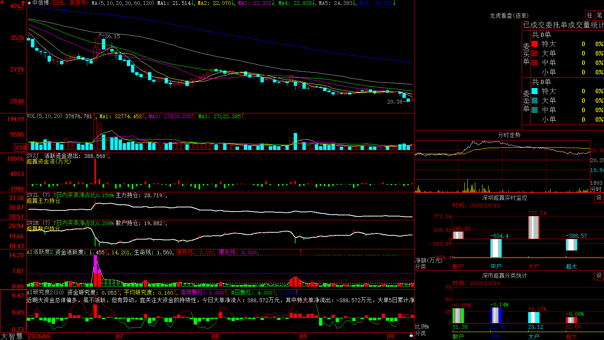
Task: Click the SVZL (7) indicator label
Action: [x=38, y=195]
